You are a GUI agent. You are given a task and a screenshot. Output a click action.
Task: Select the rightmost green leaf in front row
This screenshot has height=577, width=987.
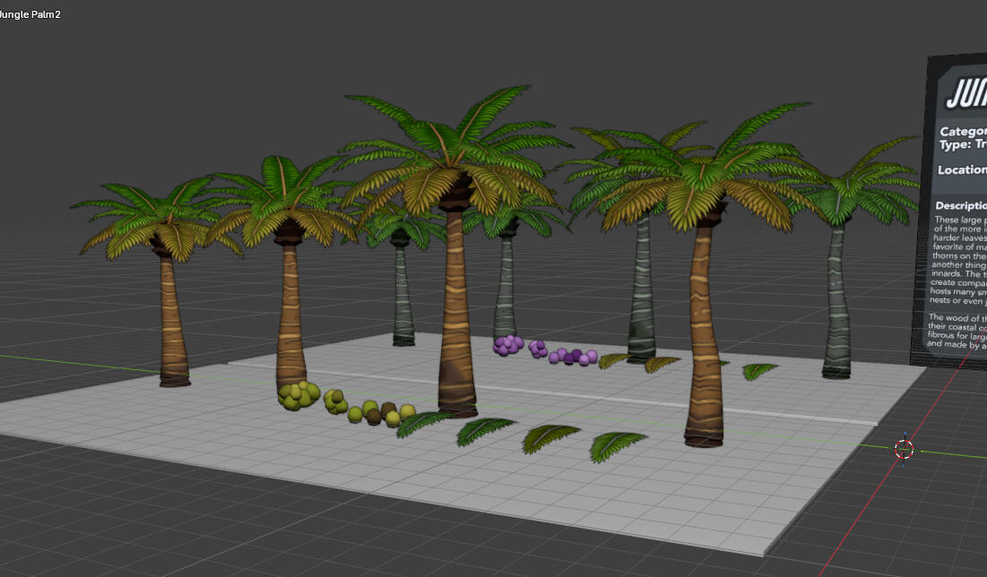615,446
